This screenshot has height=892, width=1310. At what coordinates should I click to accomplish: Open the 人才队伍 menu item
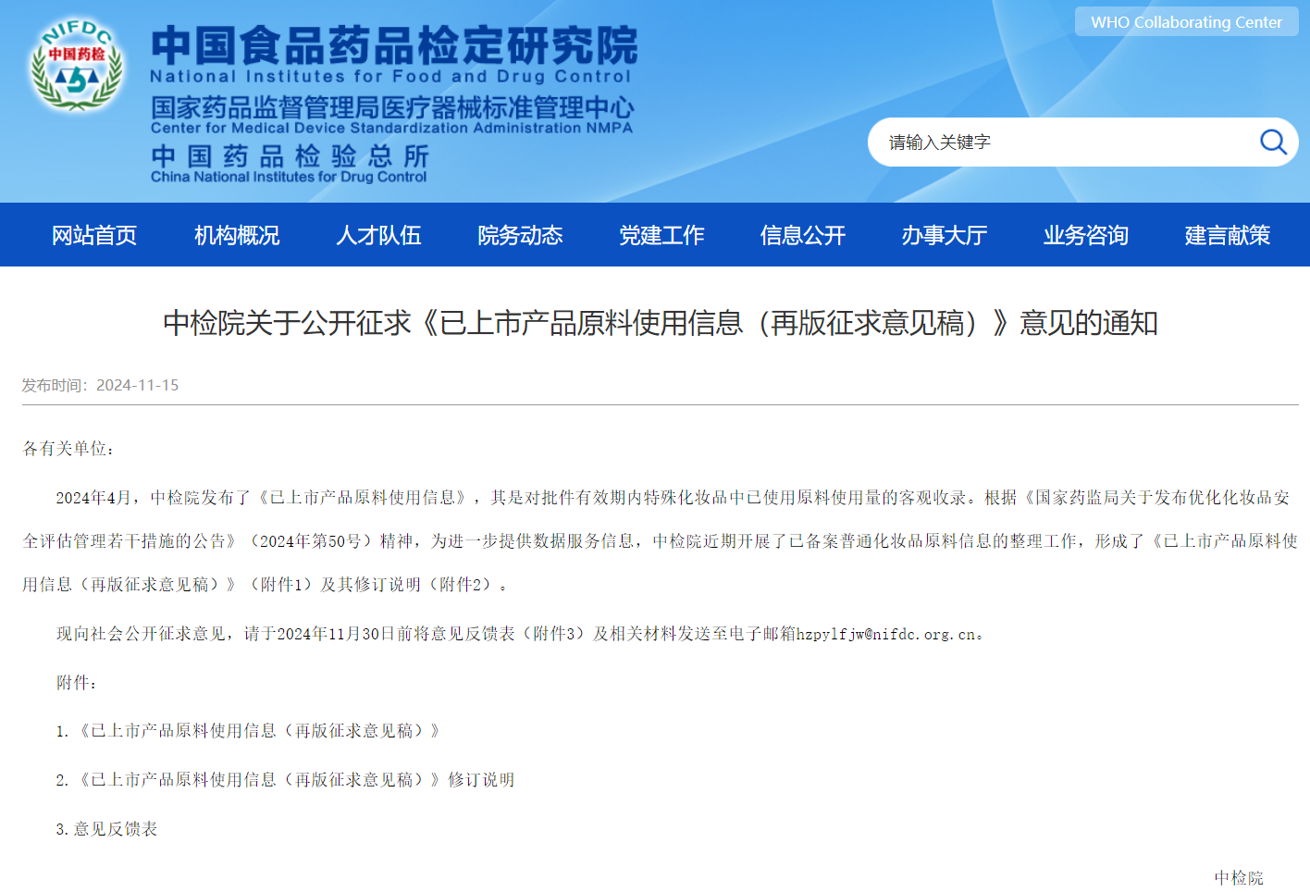point(378,235)
